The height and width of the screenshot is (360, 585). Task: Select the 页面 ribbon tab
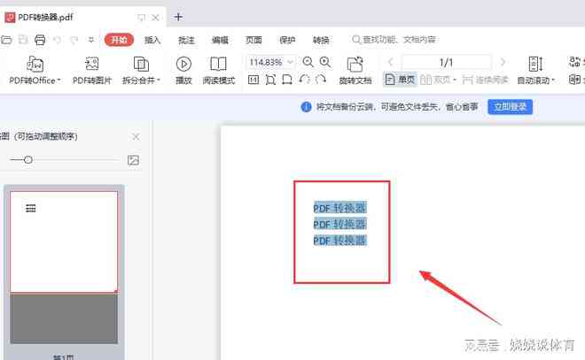click(253, 40)
